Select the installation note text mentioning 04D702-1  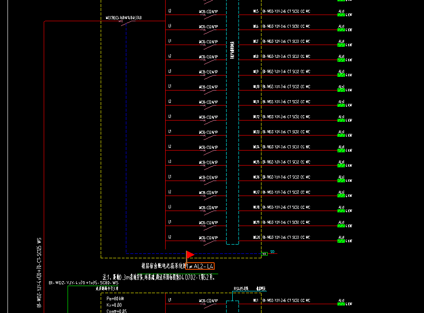[x=159, y=277]
